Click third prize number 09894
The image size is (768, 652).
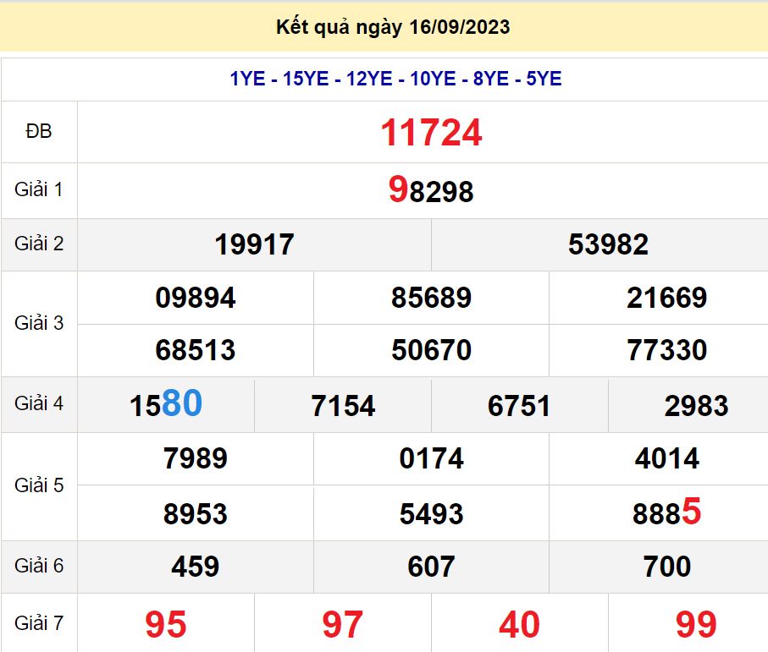click(x=196, y=298)
